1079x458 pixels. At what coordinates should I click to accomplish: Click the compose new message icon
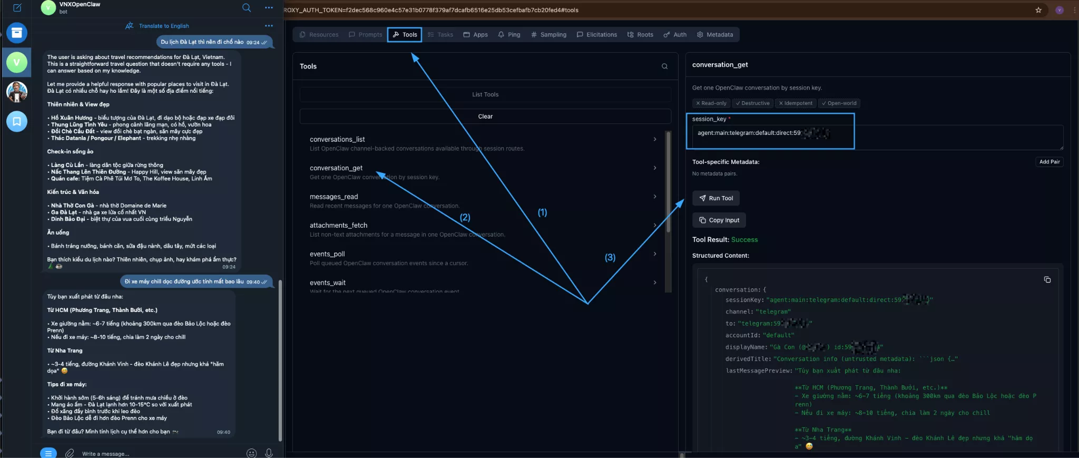17,8
